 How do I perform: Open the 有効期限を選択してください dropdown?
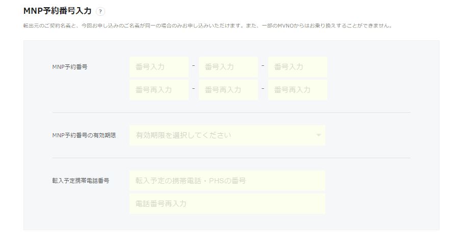pyautogui.click(x=227, y=135)
